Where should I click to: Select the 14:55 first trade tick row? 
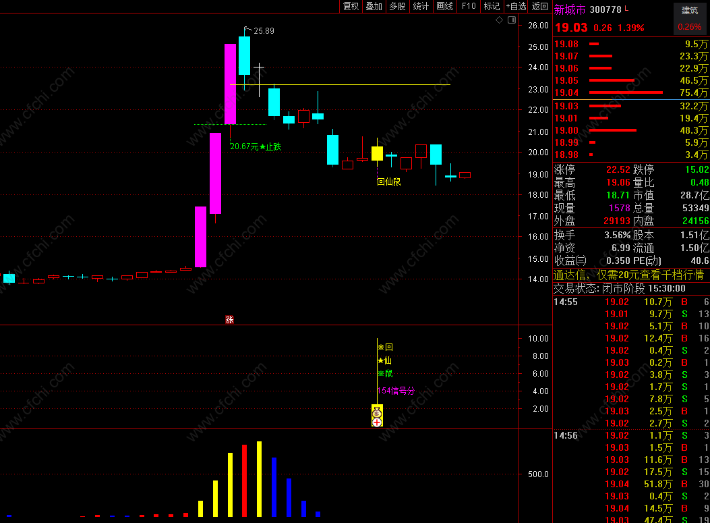point(631,302)
